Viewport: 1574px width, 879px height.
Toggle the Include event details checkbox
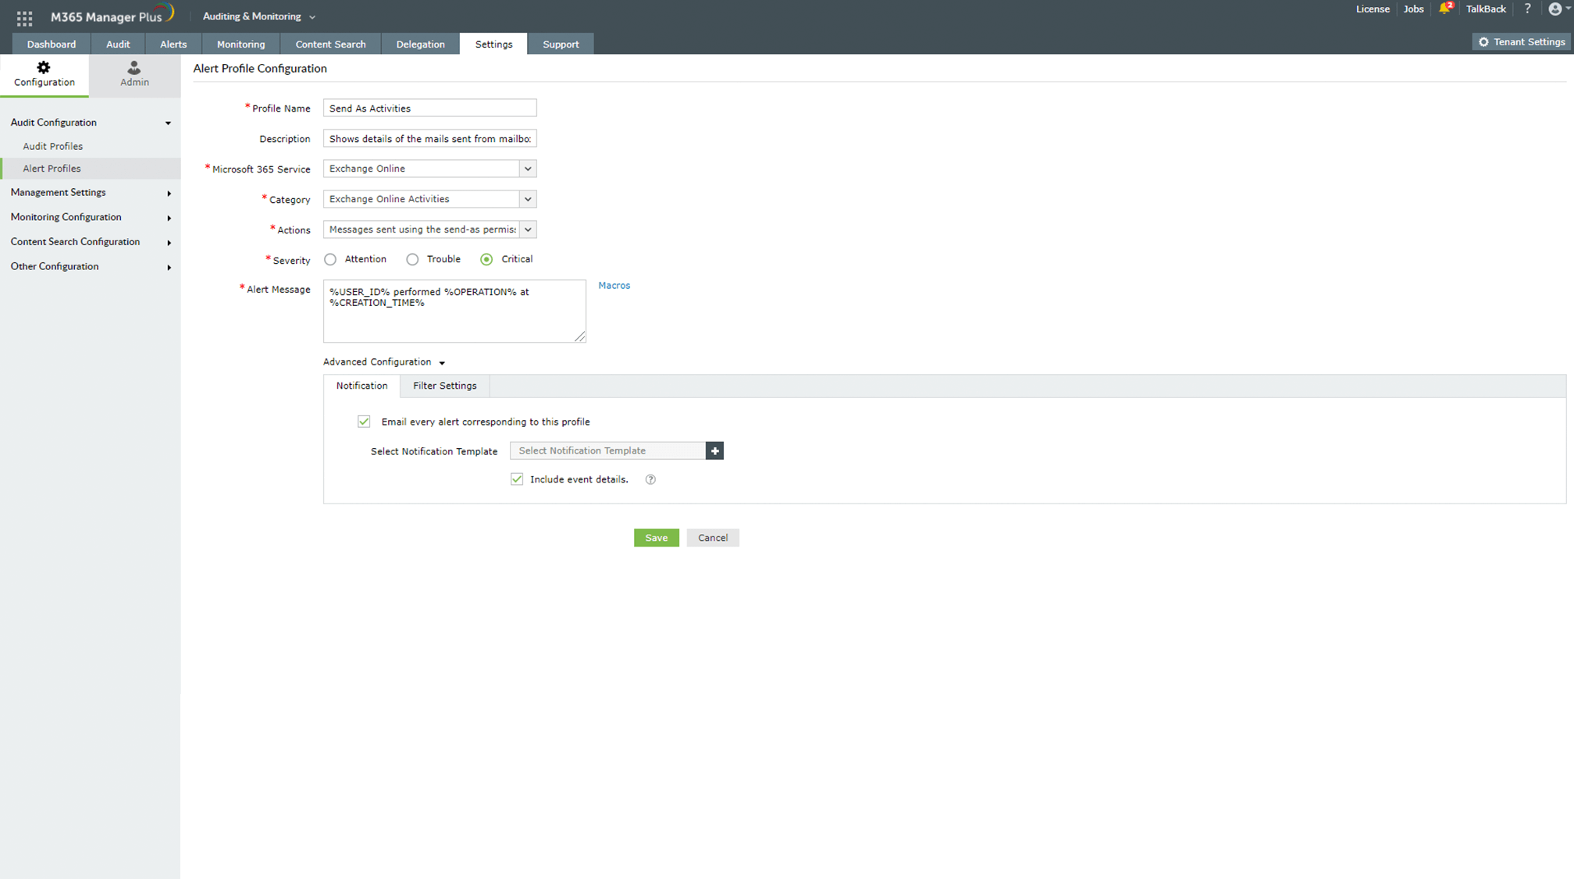tap(517, 479)
